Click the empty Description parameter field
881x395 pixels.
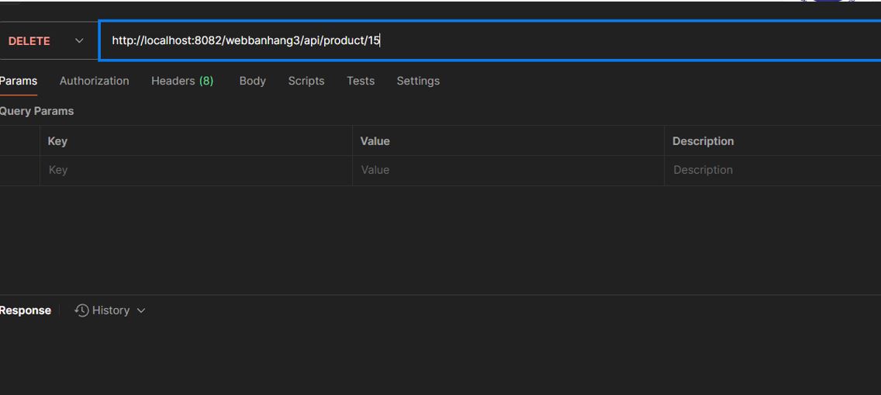(772, 170)
